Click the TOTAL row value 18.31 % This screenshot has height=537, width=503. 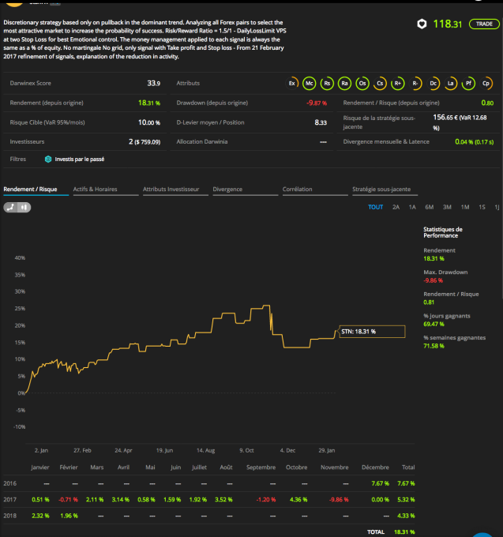click(x=404, y=531)
